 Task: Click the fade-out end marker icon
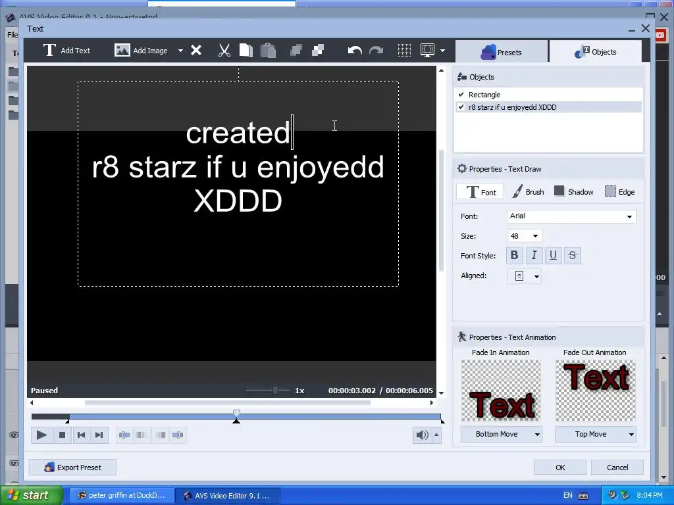(x=178, y=435)
